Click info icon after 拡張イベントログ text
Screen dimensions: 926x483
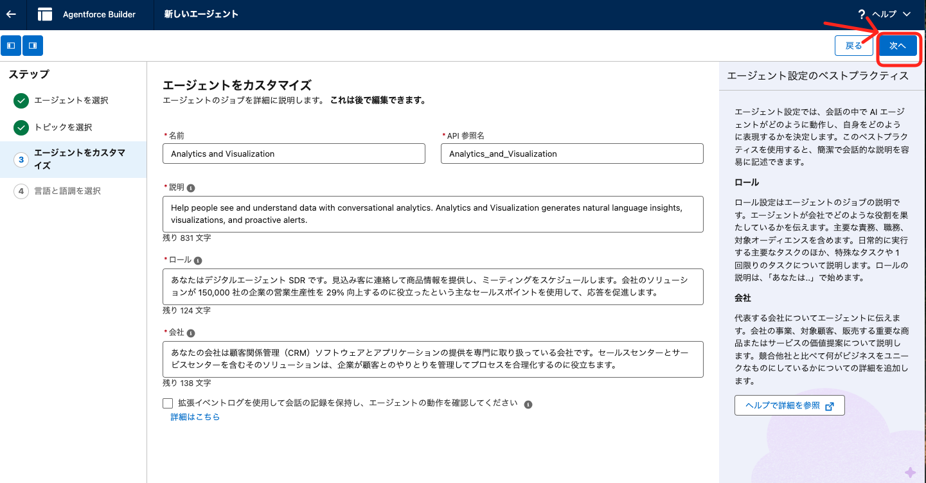click(528, 405)
